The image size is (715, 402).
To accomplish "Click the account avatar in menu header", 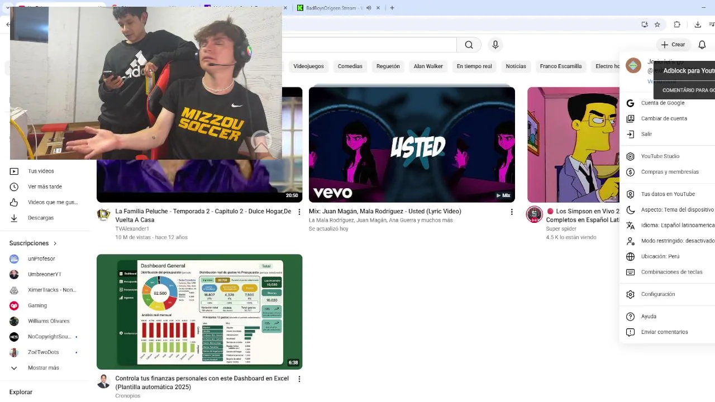I will point(633,66).
